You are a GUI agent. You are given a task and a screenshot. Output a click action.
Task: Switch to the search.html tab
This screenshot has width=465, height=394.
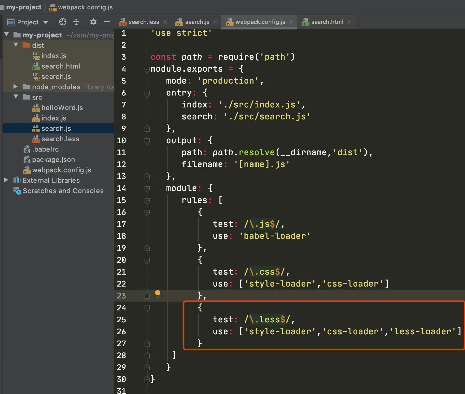pyautogui.click(x=327, y=22)
